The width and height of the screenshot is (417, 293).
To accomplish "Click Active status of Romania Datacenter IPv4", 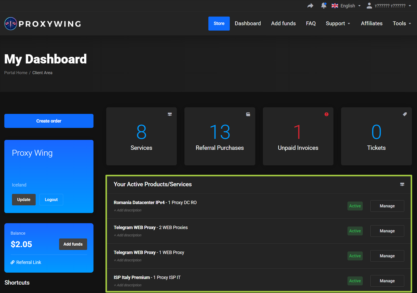I will [x=355, y=206].
